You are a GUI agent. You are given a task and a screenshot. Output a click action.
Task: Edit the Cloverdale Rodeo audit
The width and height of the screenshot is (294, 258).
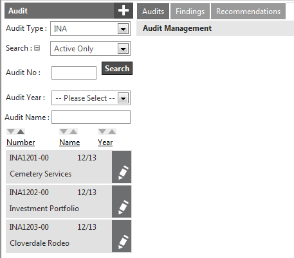click(122, 236)
